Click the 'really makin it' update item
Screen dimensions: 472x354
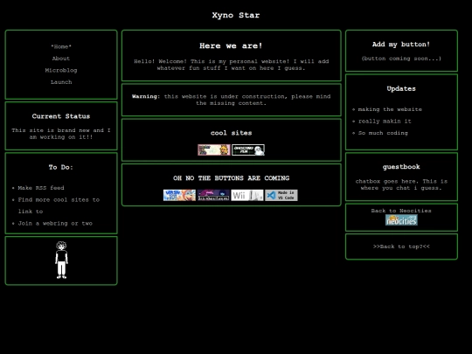click(385, 121)
